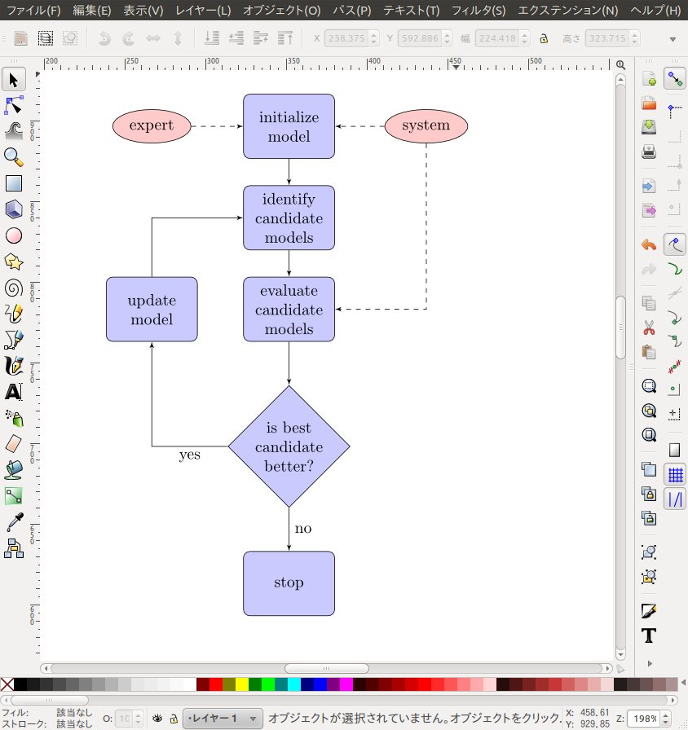Open Text and Font dialog icon

pos(649,635)
